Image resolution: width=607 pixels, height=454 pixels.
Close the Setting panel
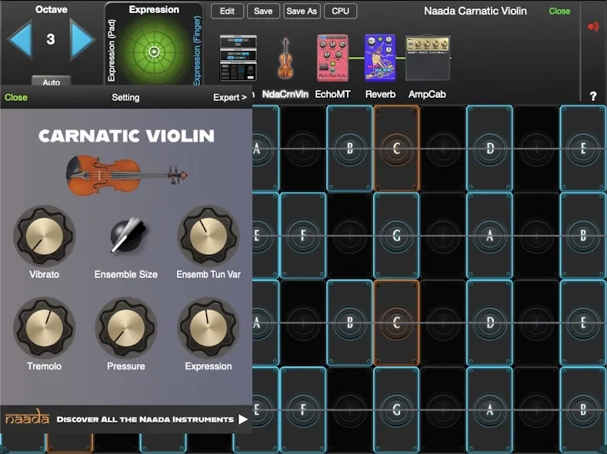pyautogui.click(x=16, y=98)
